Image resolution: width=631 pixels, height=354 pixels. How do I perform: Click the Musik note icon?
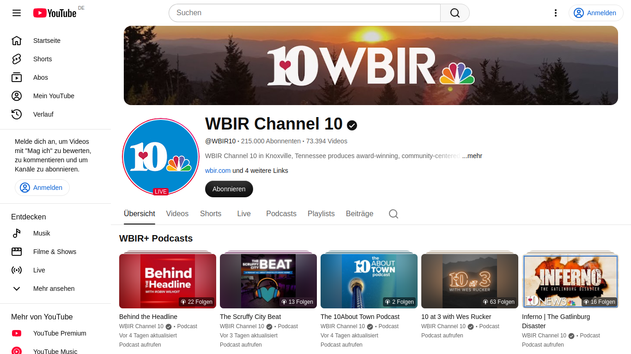point(17,233)
